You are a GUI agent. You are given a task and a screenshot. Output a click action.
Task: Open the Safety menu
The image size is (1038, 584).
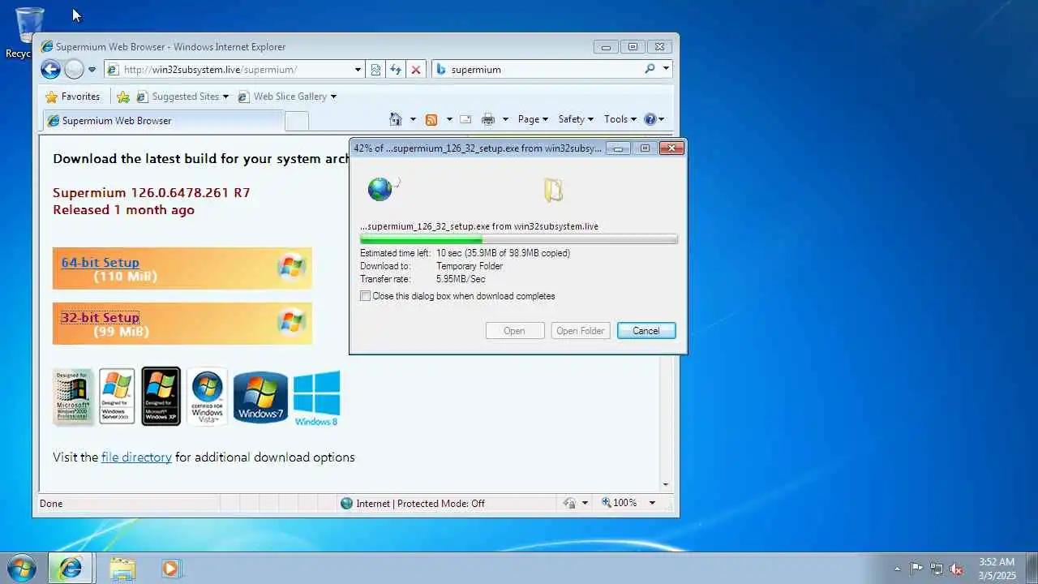coord(576,119)
